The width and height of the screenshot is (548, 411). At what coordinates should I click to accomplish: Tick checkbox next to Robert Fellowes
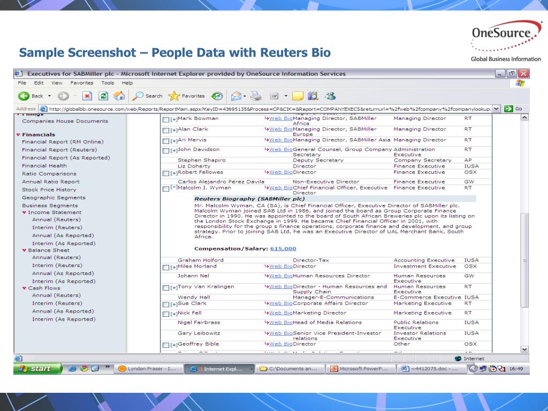pos(166,173)
